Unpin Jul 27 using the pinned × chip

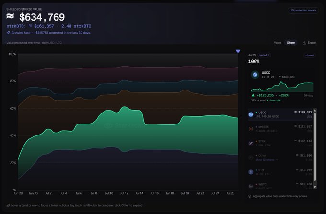[264, 55]
